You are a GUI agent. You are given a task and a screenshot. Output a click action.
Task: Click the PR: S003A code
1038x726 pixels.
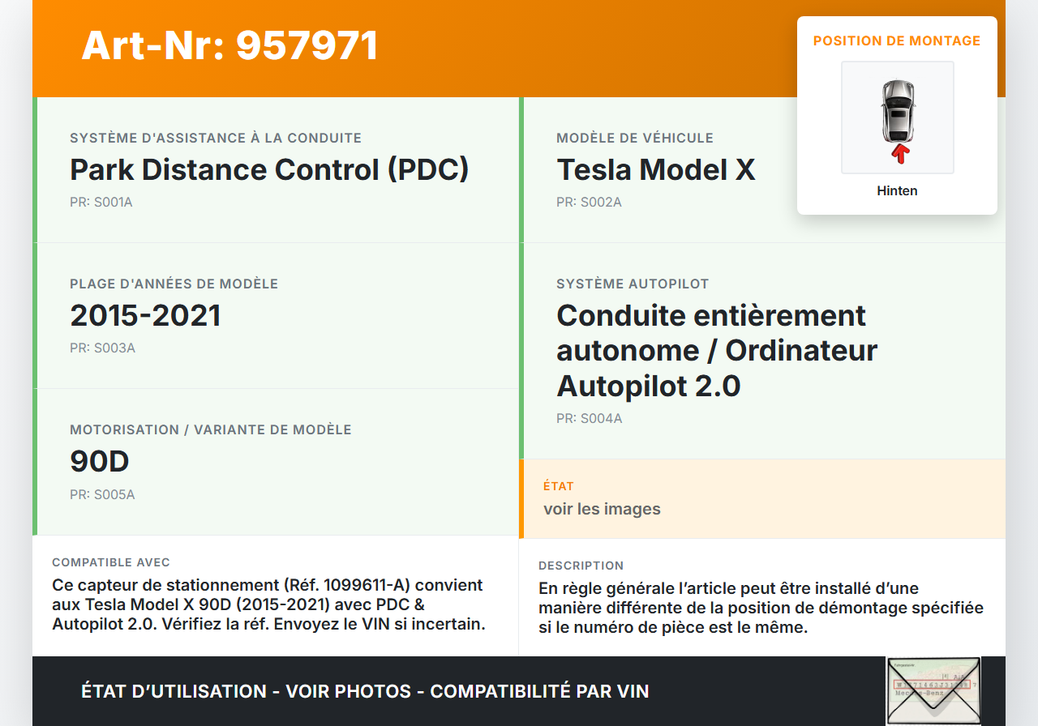pyautogui.click(x=102, y=348)
